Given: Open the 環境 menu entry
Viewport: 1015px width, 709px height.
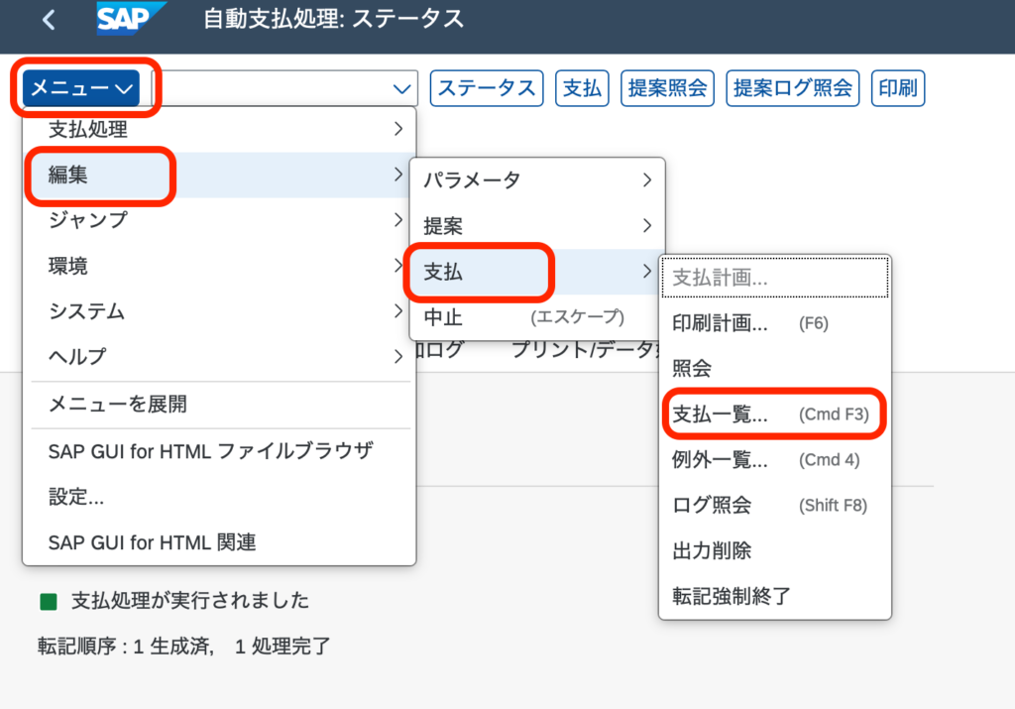Looking at the screenshot, I should (x=219, y=266).
